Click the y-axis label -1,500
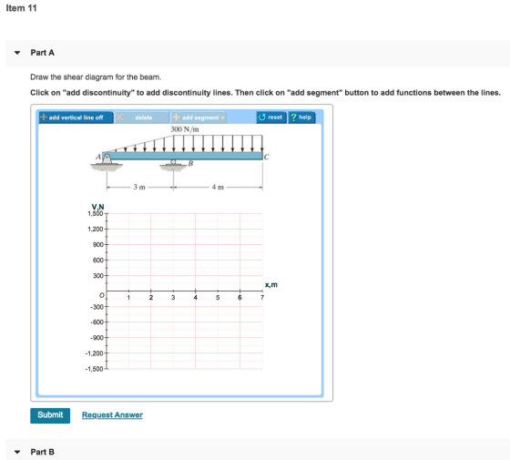The width and height of the screenshot is (510, 460). [95, 369]
